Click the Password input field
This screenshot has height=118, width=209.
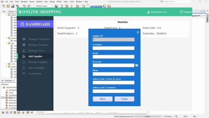click(113, 65)
